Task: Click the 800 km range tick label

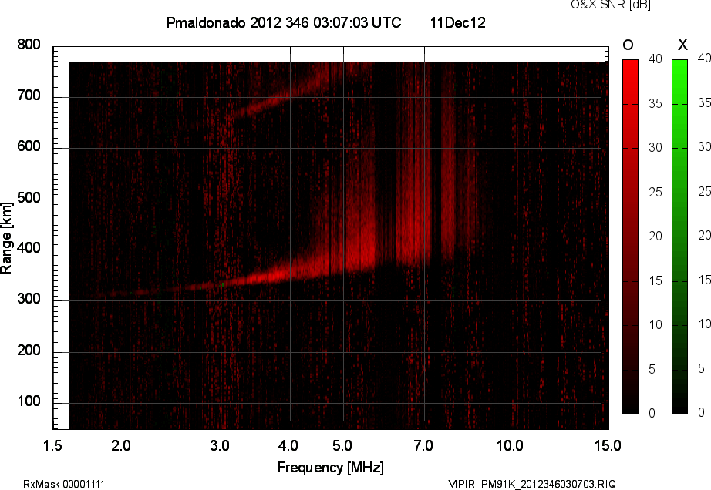Action: click(29, 45)
